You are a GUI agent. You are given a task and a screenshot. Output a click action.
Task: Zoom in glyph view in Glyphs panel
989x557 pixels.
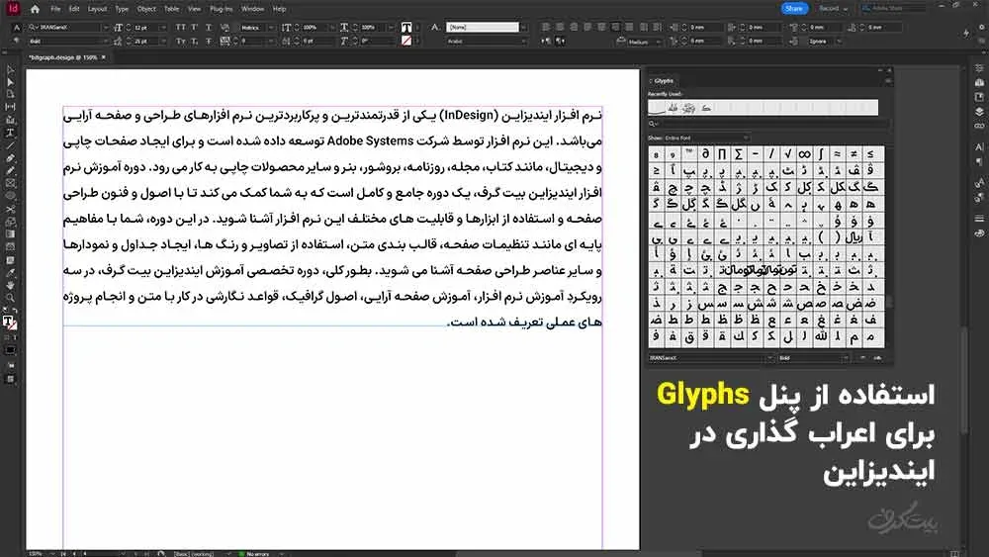tap(876, 358)
